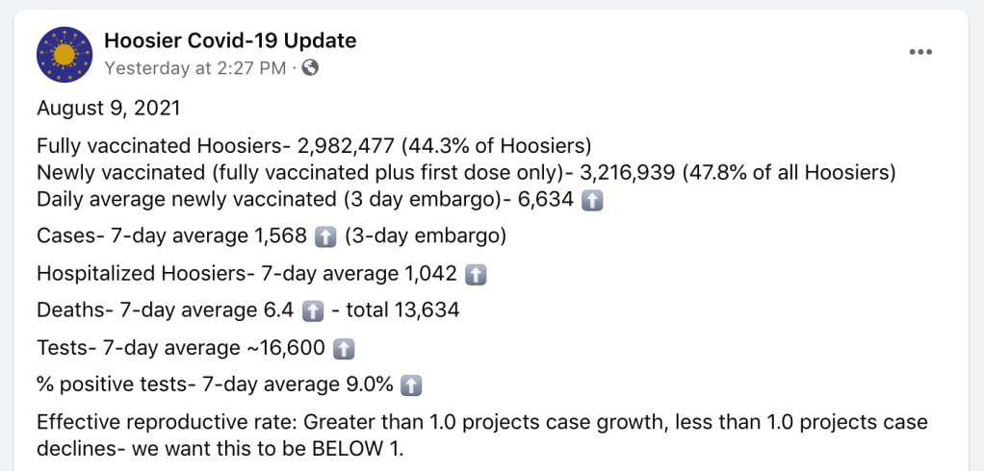The image size is (984, 471).
Task: Click the 'Newly vaccinated' 3,216,939 line
Action: coord(466,173)
